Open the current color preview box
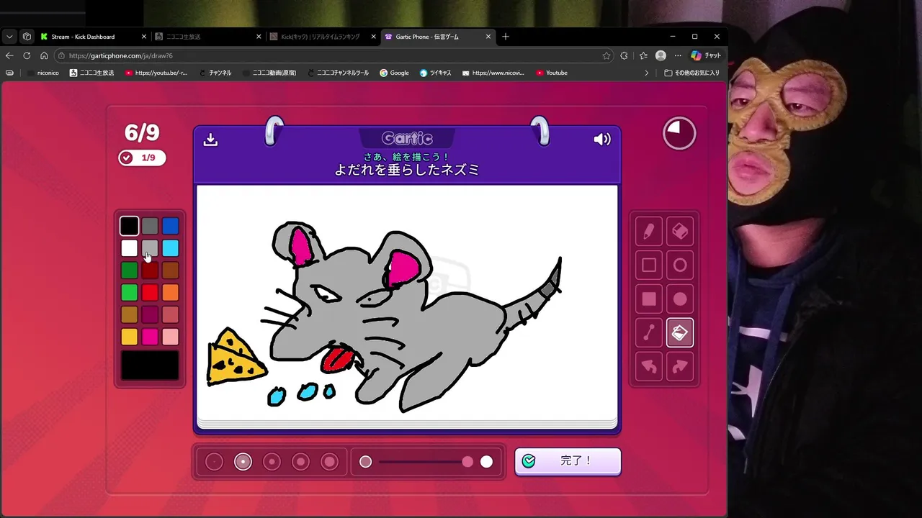Viewport: 922px width, 518px height. pyautogui.click(x=150, y=365)
